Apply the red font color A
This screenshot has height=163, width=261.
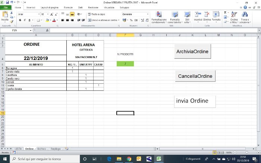[54, 20]
